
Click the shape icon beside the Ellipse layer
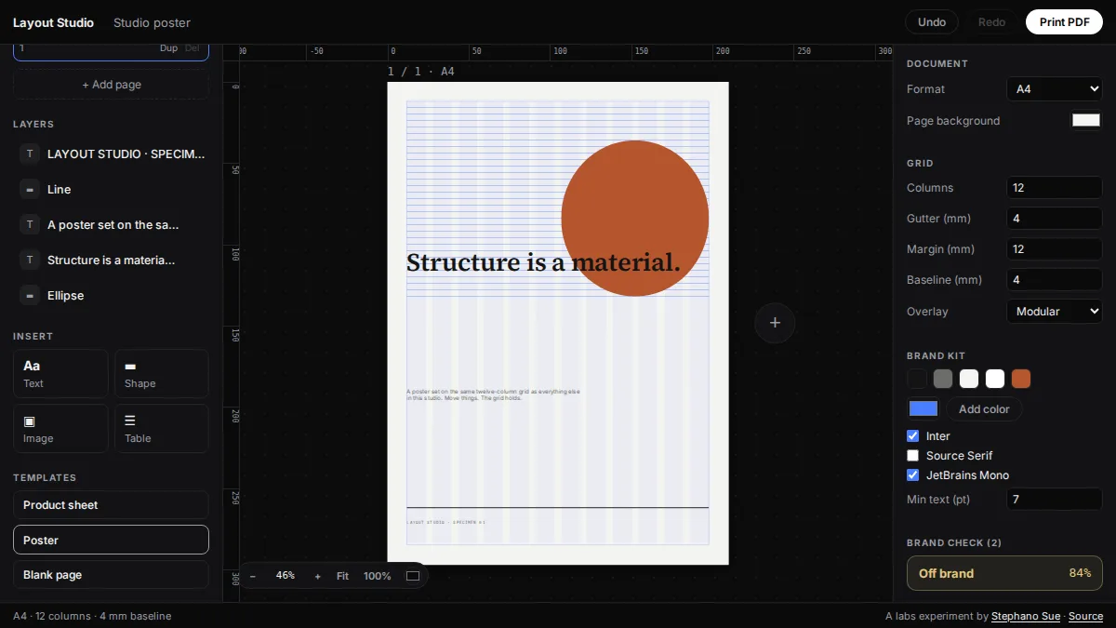pyautogui.click(x=30, y=295)
